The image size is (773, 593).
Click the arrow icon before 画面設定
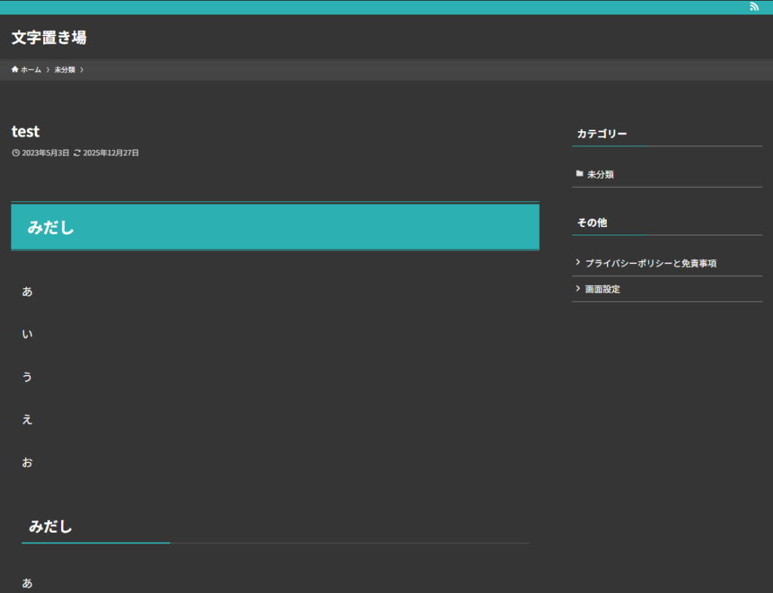pyautogui.click(x=578, y=288)
